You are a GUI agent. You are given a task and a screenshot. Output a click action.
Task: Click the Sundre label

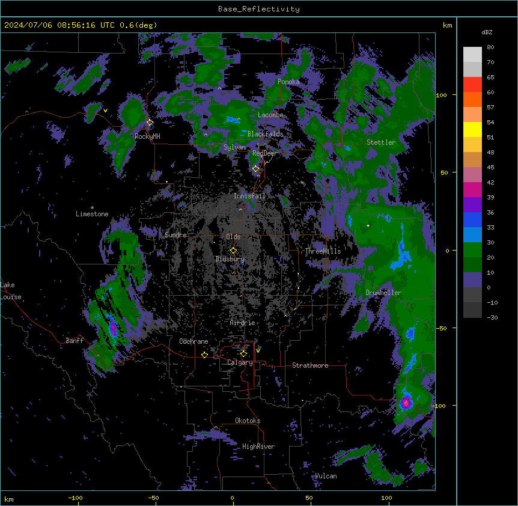(175, 235)
